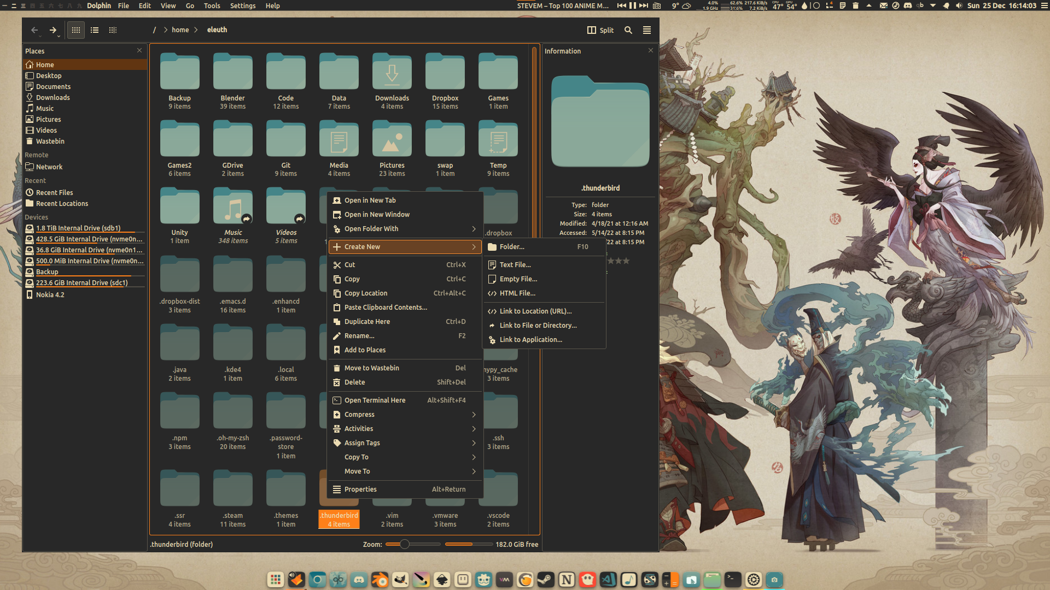Select the Nokia 4.2 device
Viewport: 1050px width, 590px height.
click(x=85, y=295)
